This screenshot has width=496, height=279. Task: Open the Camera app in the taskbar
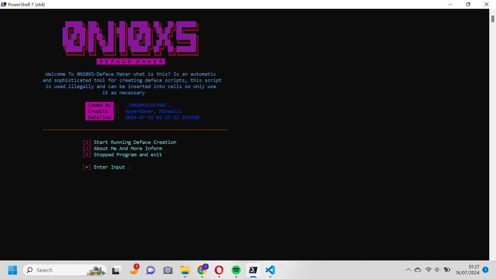(x=168, y=270)
